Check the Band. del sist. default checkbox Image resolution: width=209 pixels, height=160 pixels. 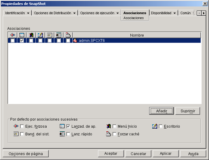tap(22, 134)
